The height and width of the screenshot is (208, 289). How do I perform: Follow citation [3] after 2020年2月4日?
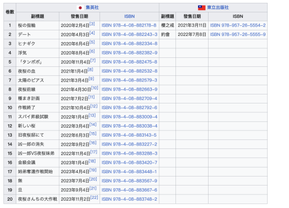[92, 24]
